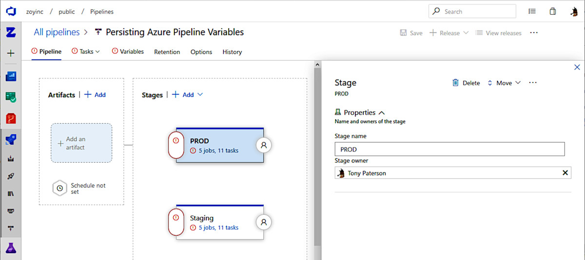The image size is (585, 260).
Task: Open the Boards icon in sidebar
Action: pos(11,97)
